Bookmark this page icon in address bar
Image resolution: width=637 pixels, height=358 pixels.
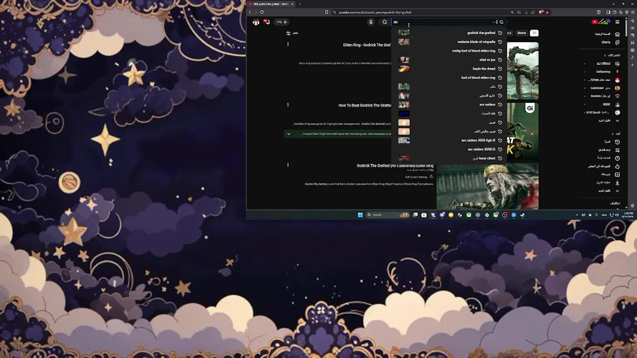(x=326, y=12)
